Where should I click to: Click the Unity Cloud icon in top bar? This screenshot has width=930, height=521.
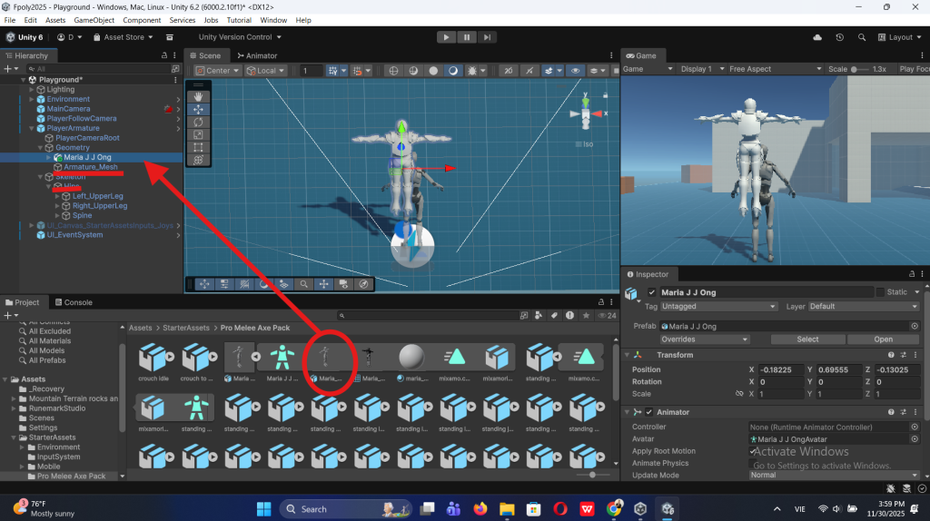pos(817,37)
